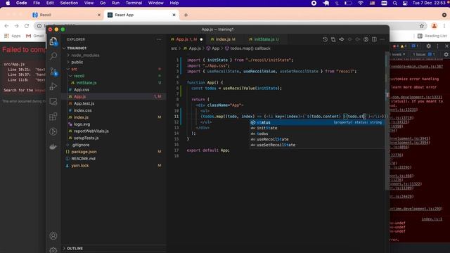Click the toggle file blame icon

point(366,39)
